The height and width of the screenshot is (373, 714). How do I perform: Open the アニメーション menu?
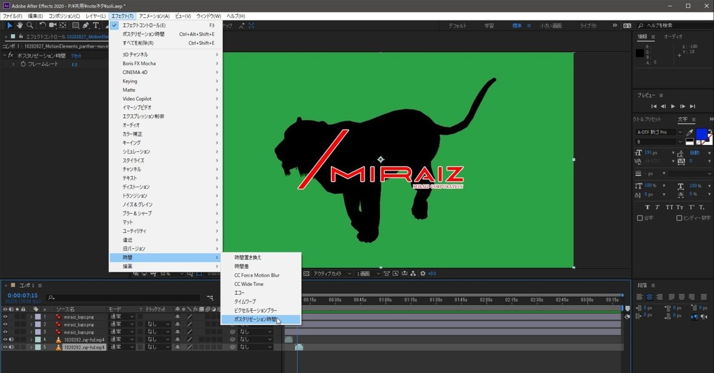(x=154, y=16)
